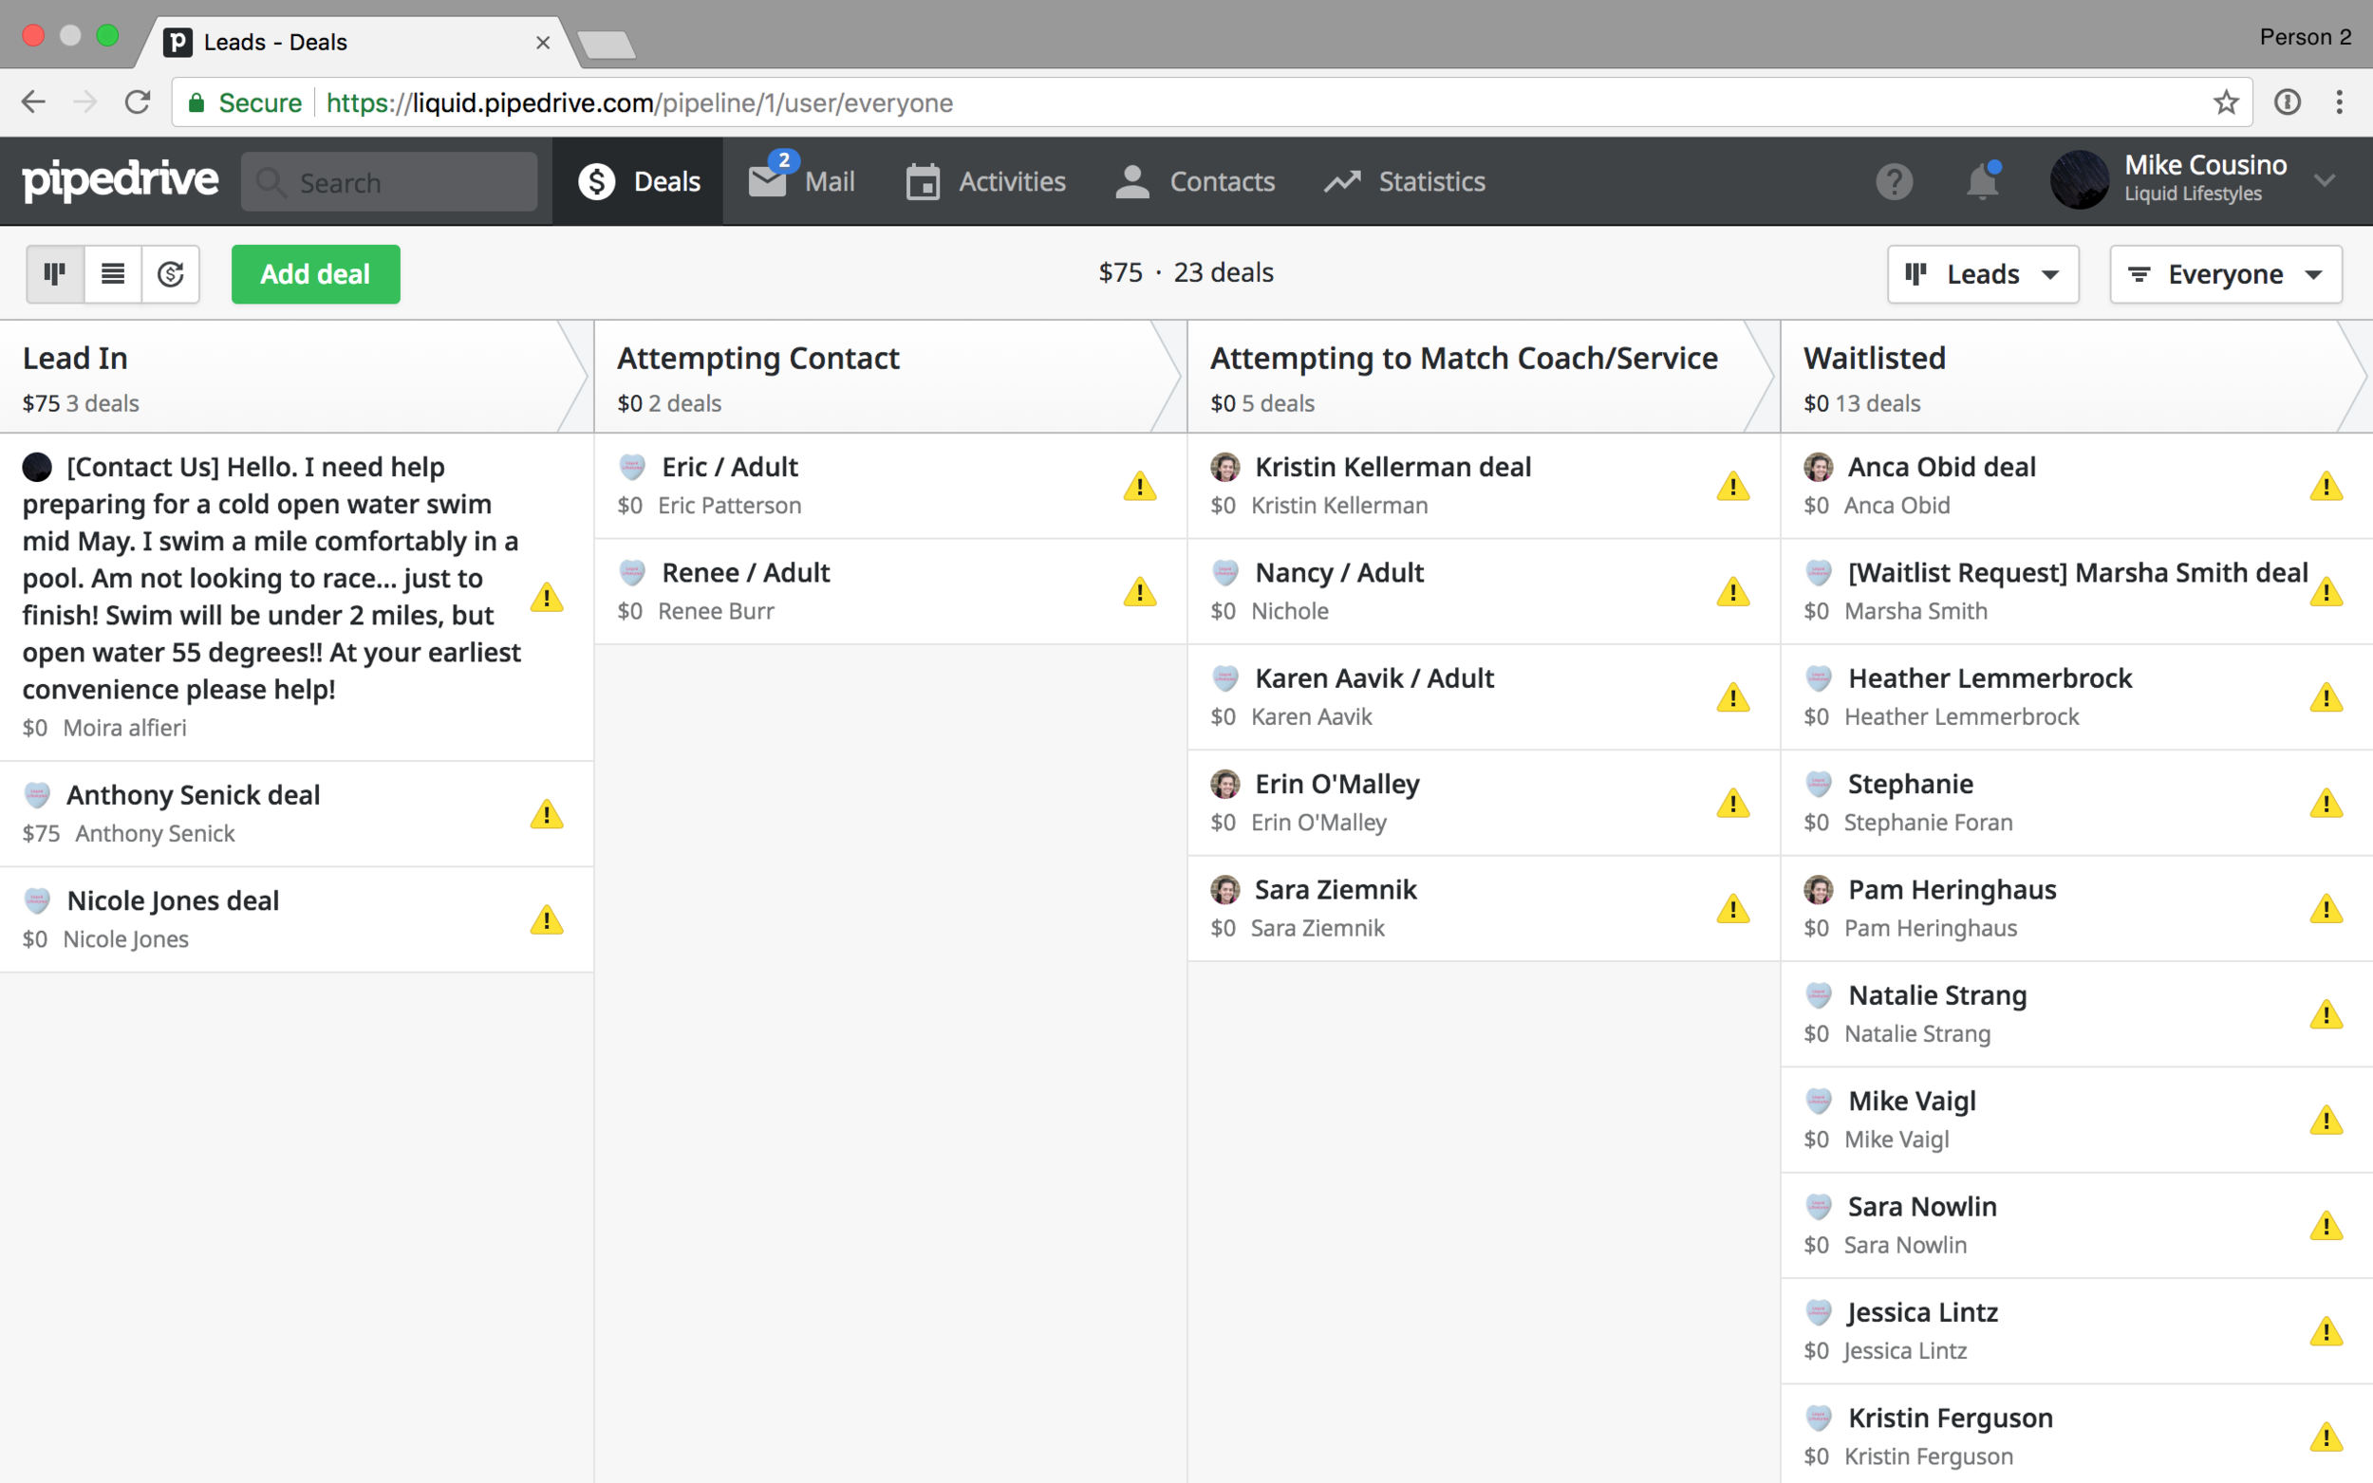
Task: Open the notifications bell
Action: [1982, 181]
